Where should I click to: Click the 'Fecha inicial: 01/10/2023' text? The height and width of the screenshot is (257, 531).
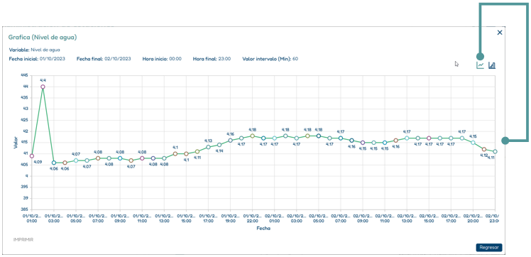(x=37, y=59)
